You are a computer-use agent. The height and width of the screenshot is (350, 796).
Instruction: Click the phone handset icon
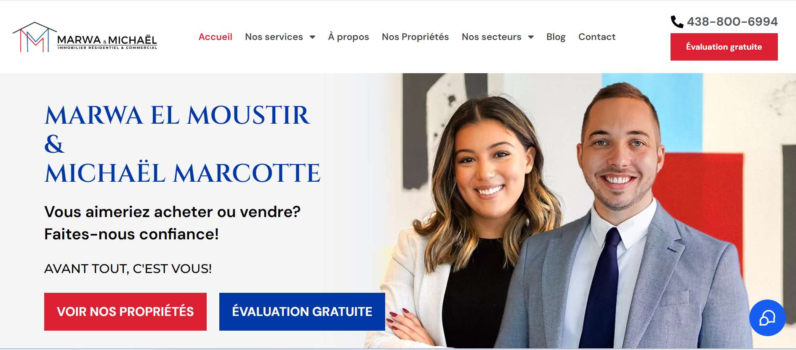coord(677,21)
